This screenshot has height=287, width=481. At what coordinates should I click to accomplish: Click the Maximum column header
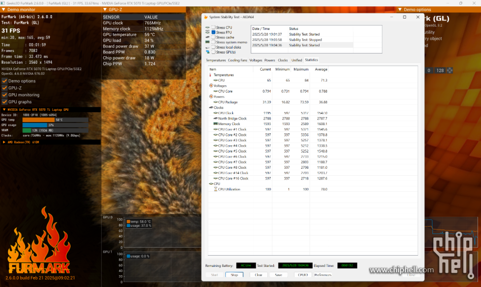(300, 69)
